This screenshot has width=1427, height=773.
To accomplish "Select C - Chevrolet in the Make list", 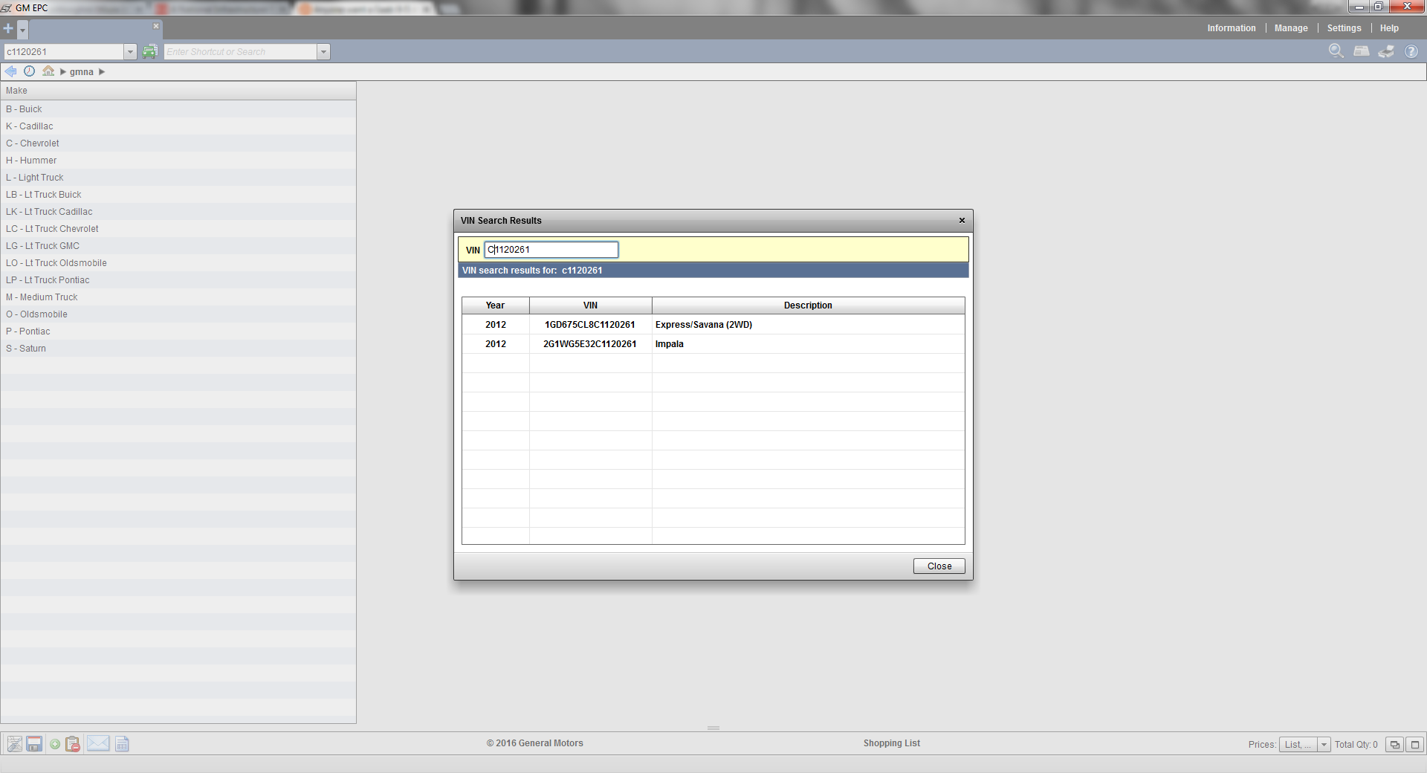I will click(x=178, y=143).
